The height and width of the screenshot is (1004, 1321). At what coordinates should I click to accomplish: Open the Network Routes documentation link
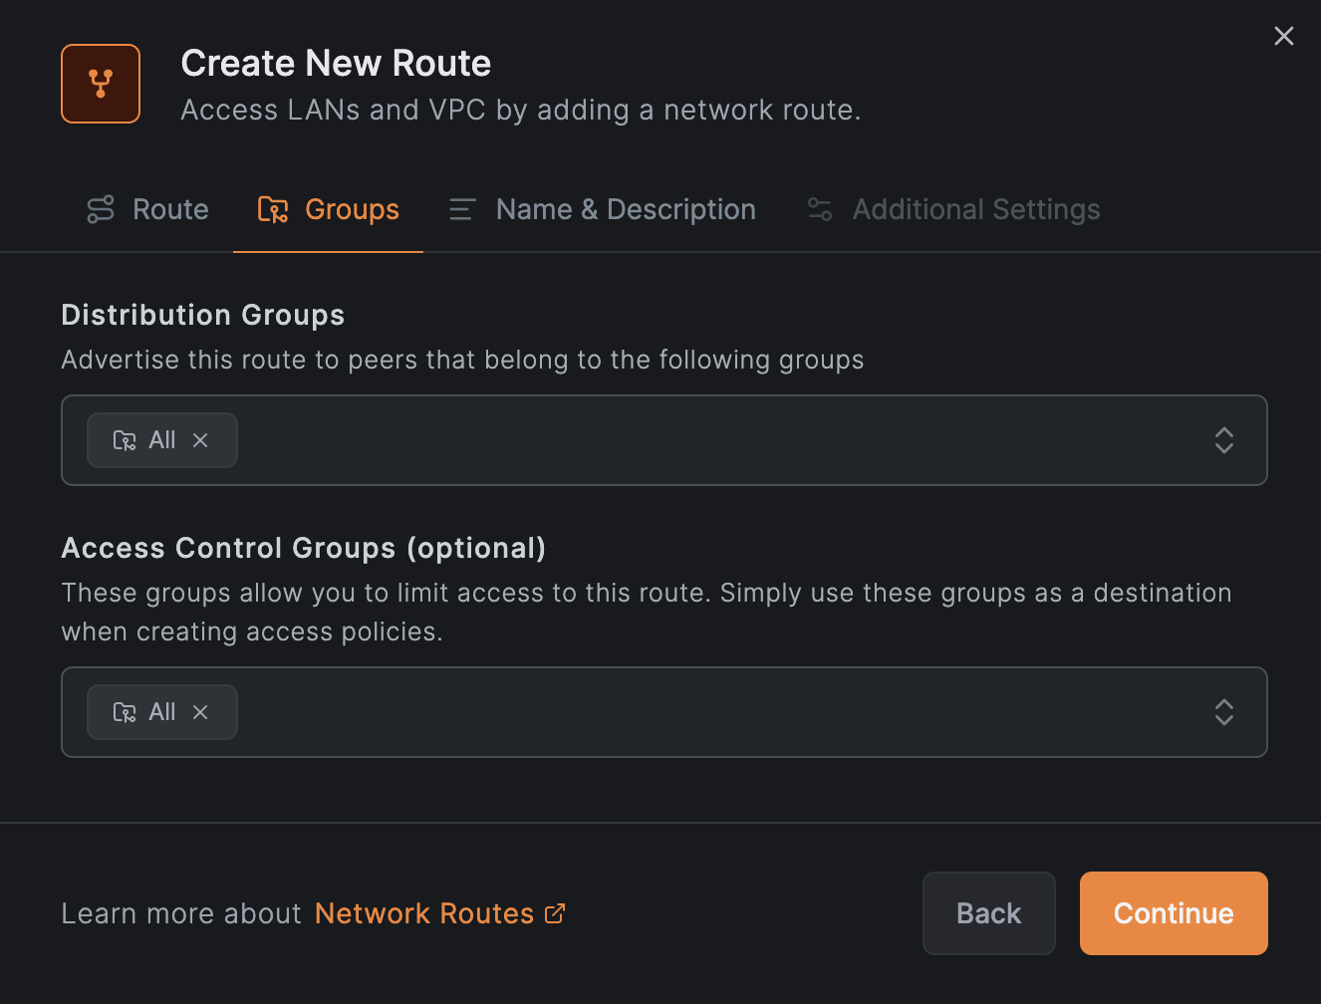pos(439,913)
